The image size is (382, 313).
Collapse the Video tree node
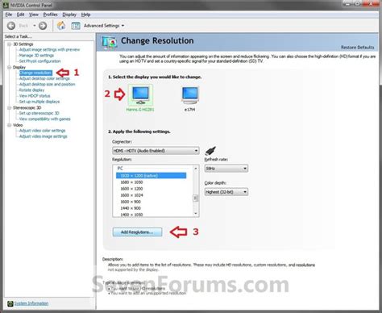point(10,125)
